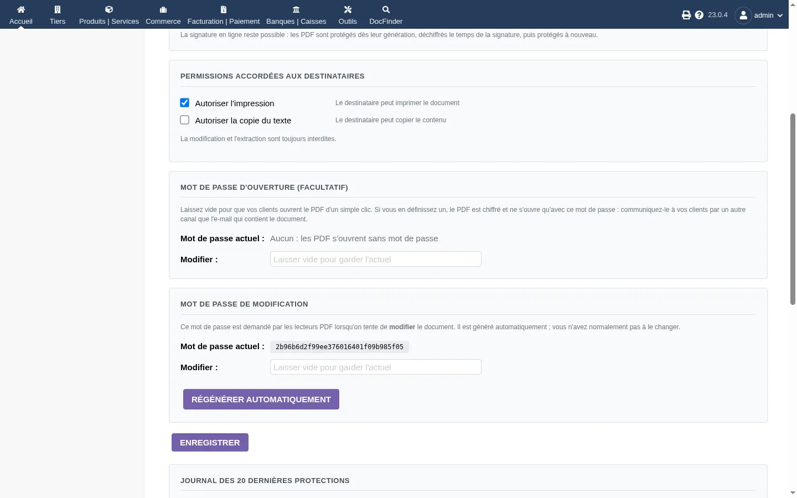Open the help question mark icon
Screen dimensions: 797x498
pyautogui.click(x=700, y=15)
